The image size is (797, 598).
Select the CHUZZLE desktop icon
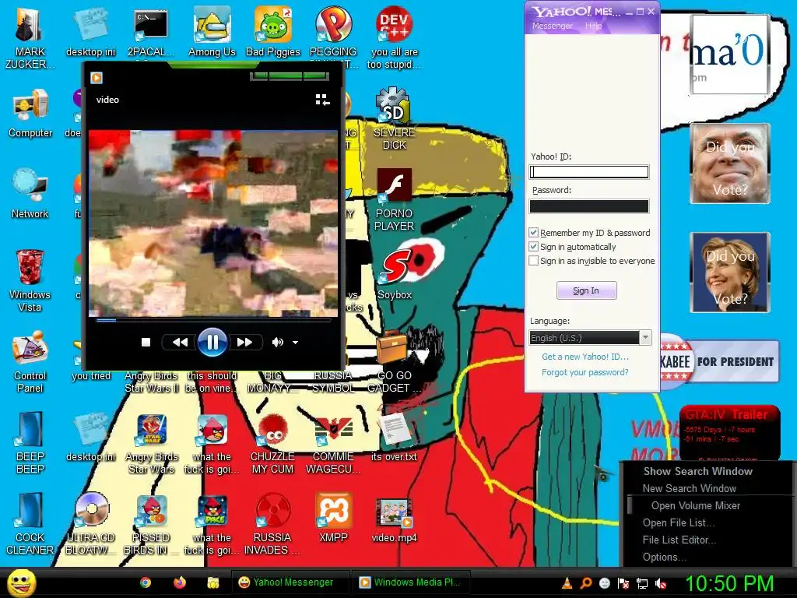[272, 443]
